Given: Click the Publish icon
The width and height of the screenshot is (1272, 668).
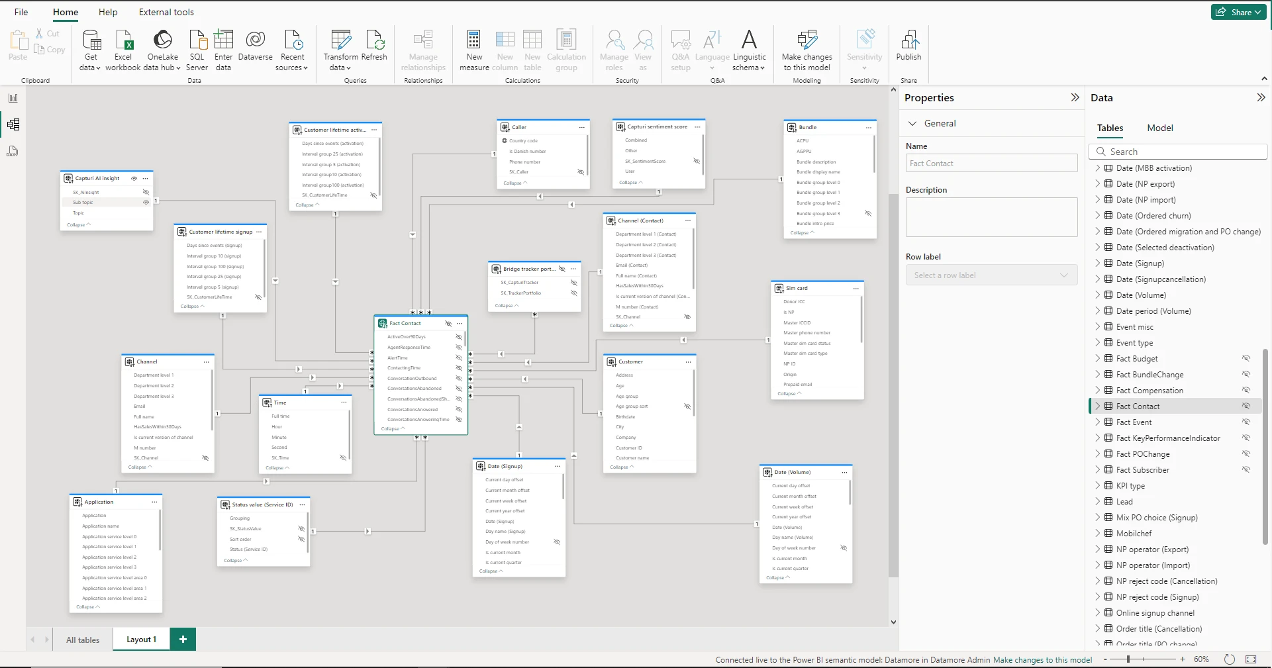Looking at the screenshot, I should tap(908, 41).
